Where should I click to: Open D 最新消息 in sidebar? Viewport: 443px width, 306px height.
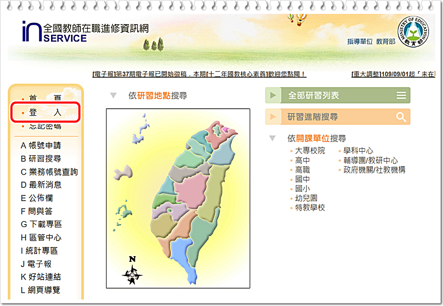pyautogui.click(x=41, y=185)
